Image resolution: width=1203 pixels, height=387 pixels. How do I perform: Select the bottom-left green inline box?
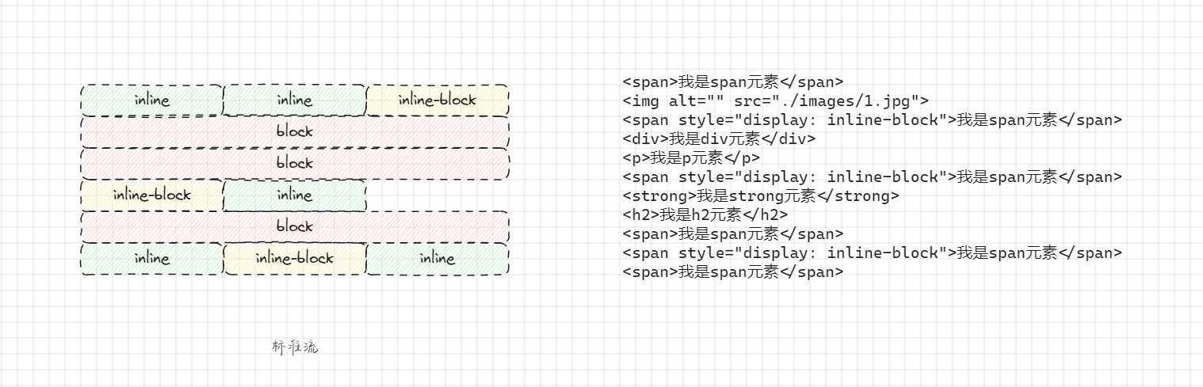tap(151, 259)
